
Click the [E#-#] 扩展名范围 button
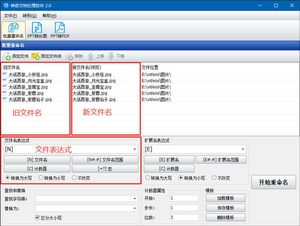click(x=221, y=159)
